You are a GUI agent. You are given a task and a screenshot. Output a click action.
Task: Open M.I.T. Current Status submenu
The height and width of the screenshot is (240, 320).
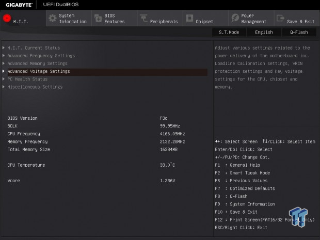34,48
